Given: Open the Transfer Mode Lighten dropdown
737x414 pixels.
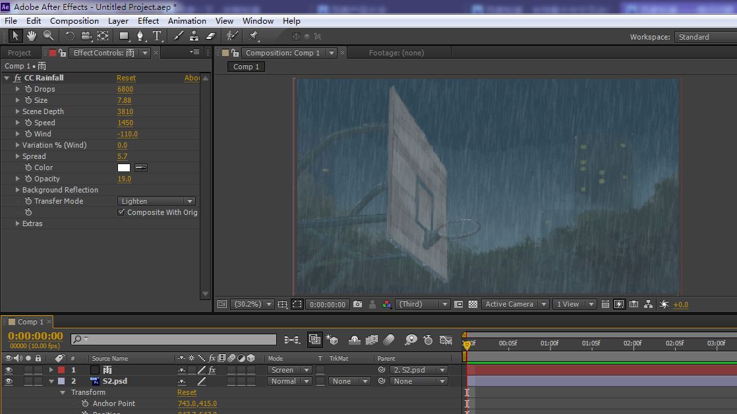Looking at the screenshot, I should (156, 201).
